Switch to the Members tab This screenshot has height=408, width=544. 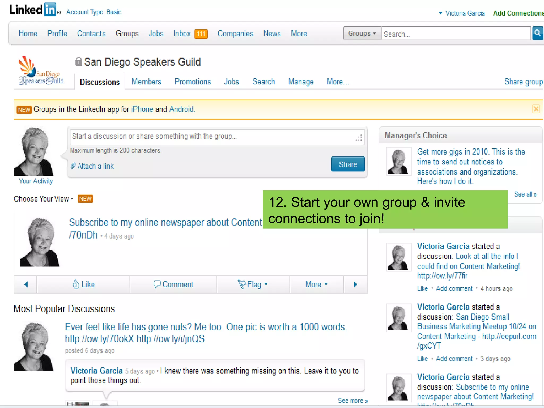click(146, 82)
